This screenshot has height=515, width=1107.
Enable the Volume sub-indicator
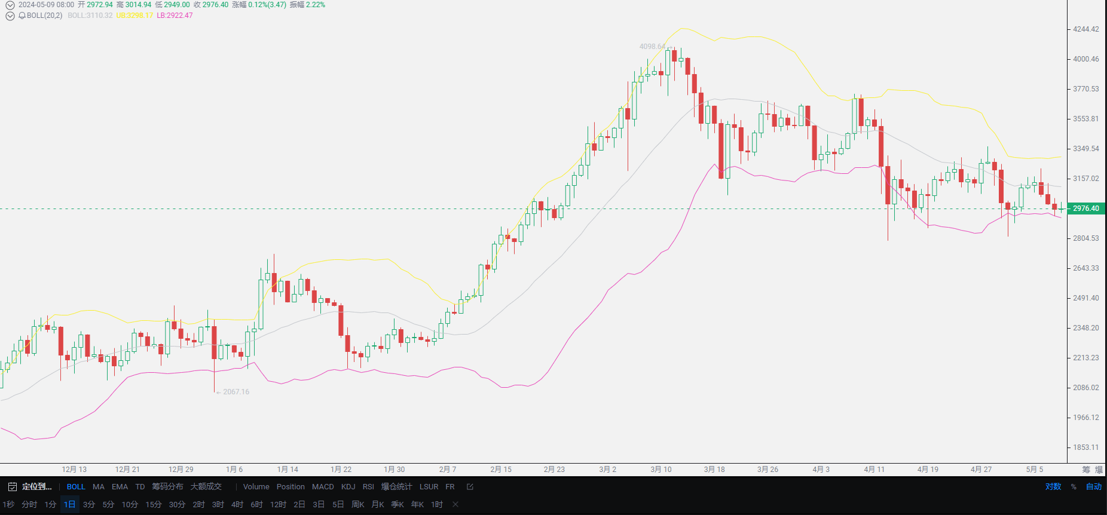pyautogui.click(x=256, y=487)
